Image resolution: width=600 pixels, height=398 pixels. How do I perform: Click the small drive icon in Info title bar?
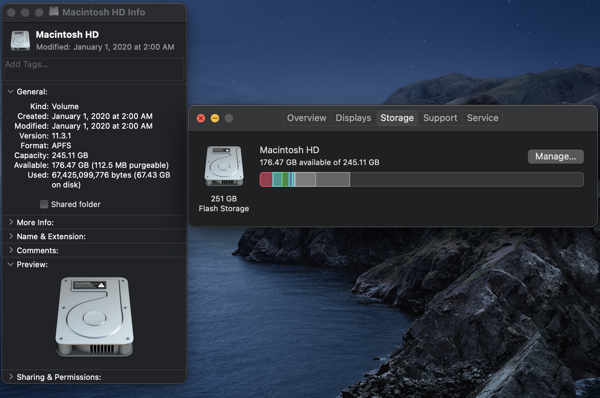click(54, 12)
